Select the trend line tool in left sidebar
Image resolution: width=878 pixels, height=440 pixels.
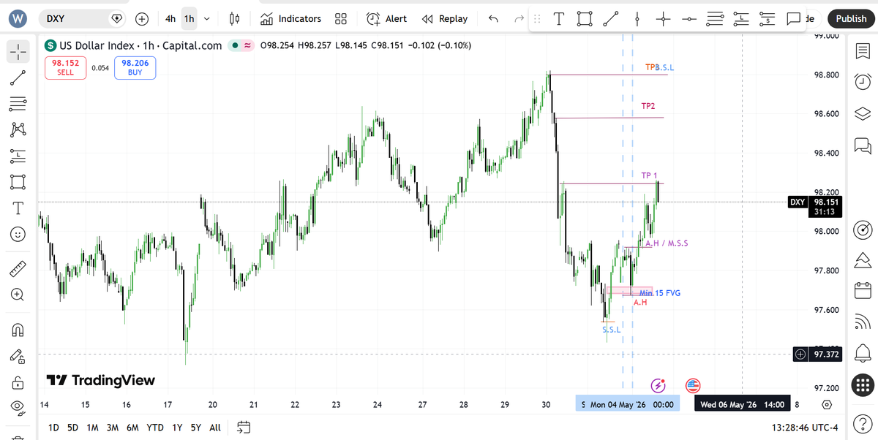pos(19,77)
